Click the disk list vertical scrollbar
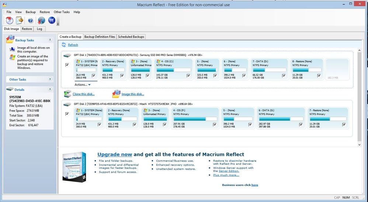 (x=359, y=97)
